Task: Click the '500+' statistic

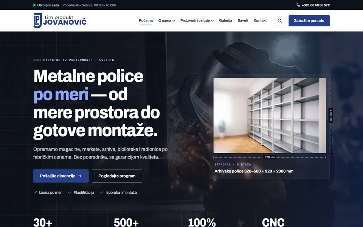Action: pyautogui.click(x=126, y=222)
